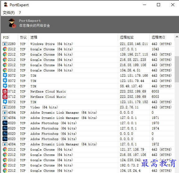Click Adobe Dynamic Link Manager icon, port 1972
The image size is (179, 173).
pyautogui.click(x=5, y=144)
